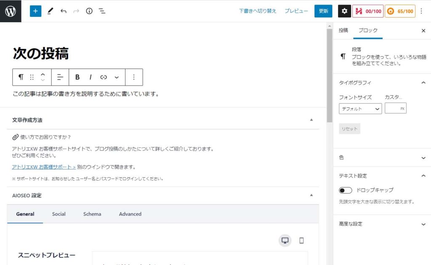Open the block inserter with the blue plus
Viewport: 431px width, 265px height.
pos(35,11)
